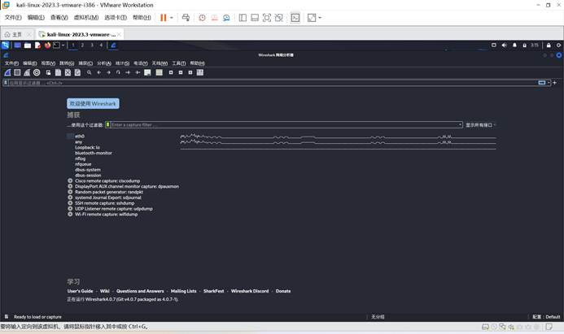Viewport: 564px width, 334px height.
Task: Click the capture filter bookmark green icon
Action: coord(107,124)
